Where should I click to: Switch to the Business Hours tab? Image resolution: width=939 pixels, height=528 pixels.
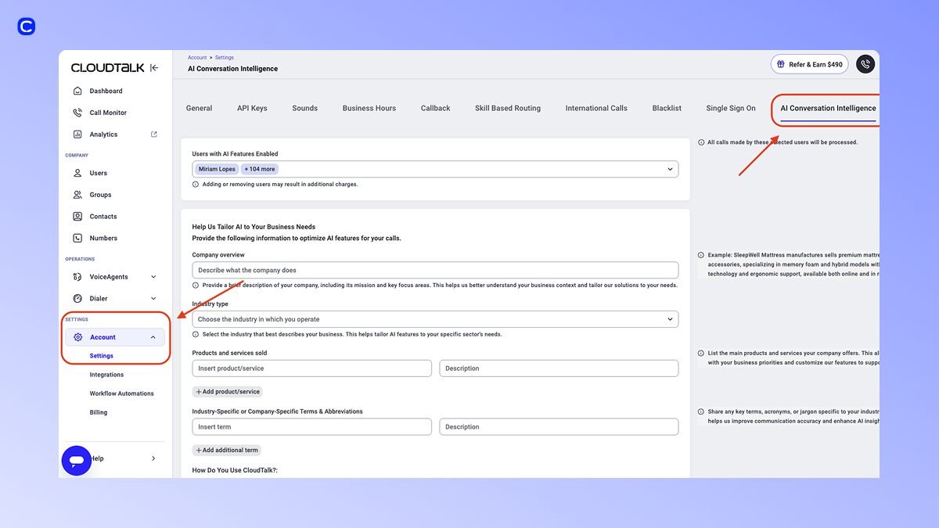(x=369, y=108)
